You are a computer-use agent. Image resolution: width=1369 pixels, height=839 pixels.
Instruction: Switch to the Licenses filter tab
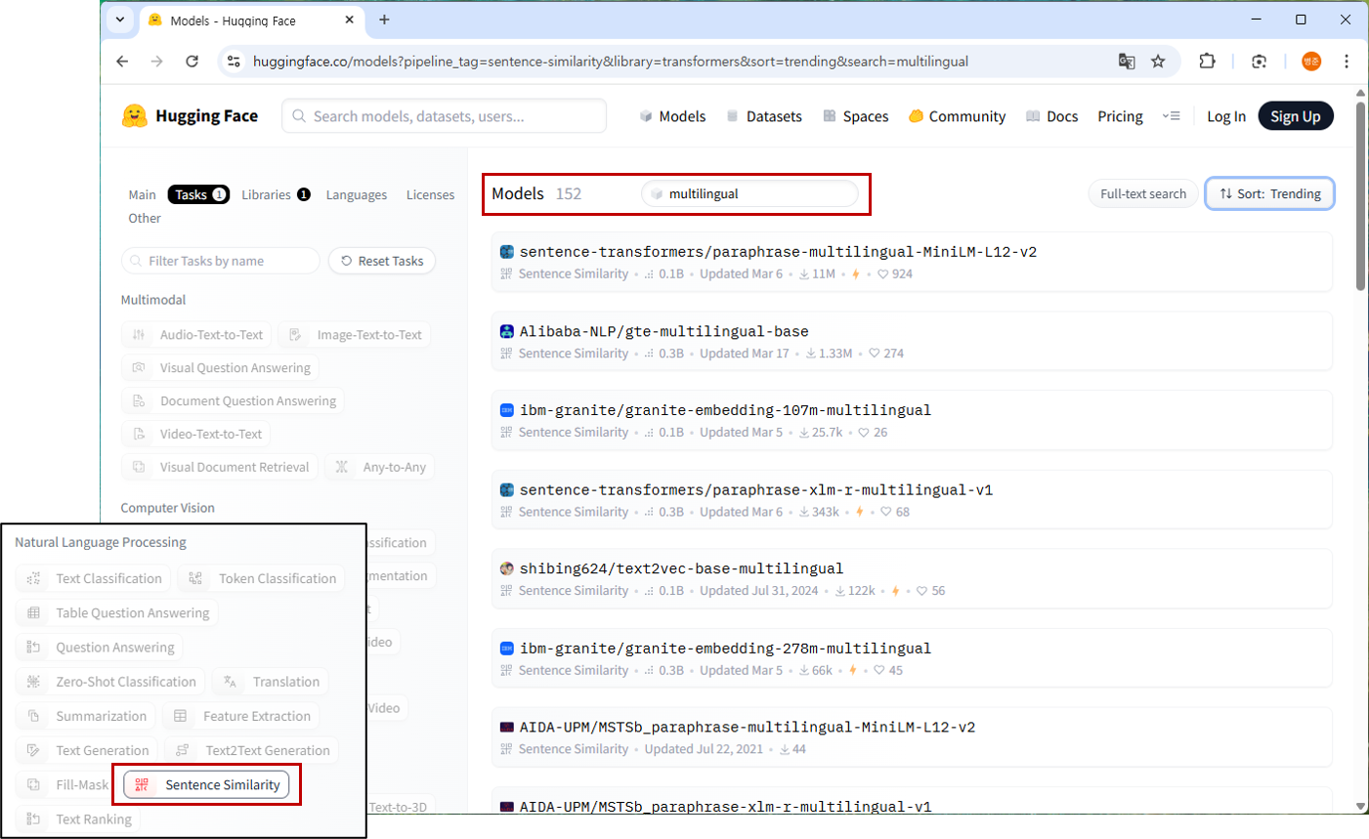431,195
